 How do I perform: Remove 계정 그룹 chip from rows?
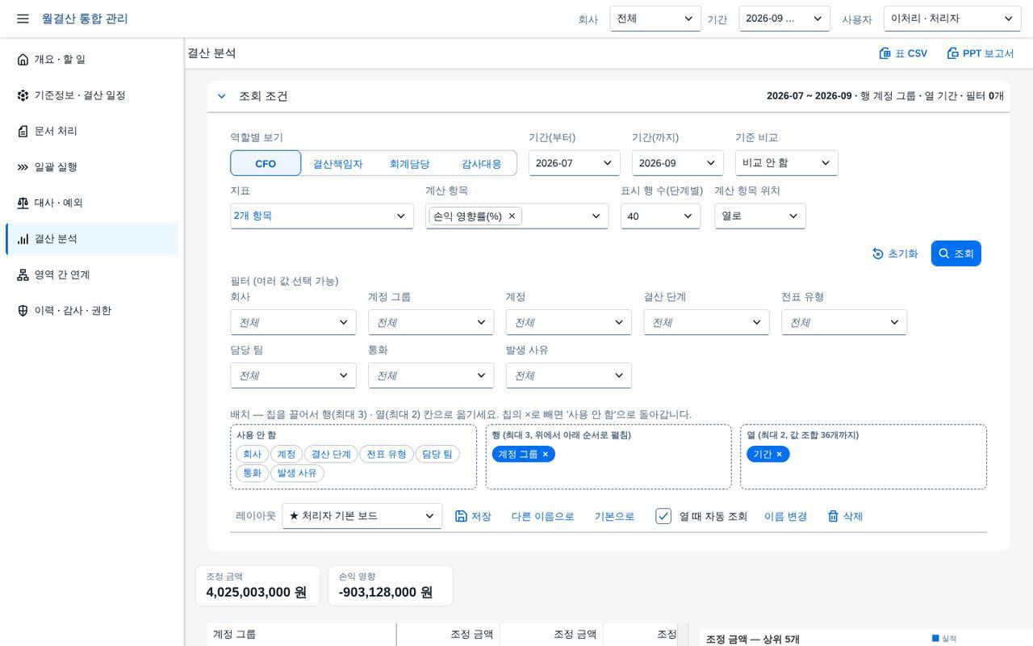(545, 454)
